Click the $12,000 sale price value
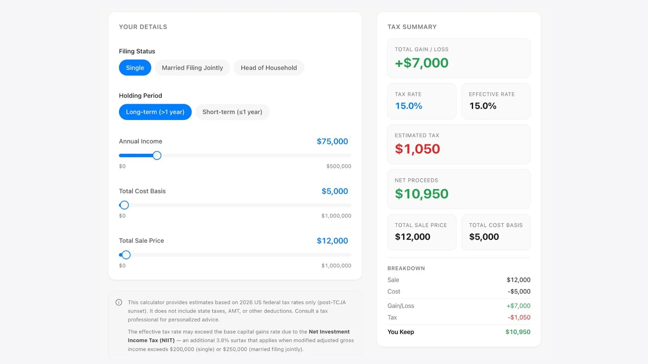The width and height of the screenshot is (648, 364). coord(332,241)
